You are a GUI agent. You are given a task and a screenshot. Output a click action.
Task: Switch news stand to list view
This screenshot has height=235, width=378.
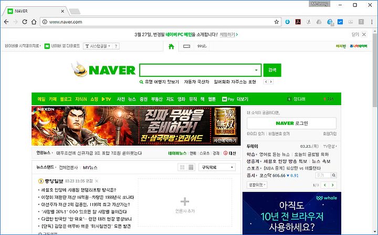coord(191,167)
